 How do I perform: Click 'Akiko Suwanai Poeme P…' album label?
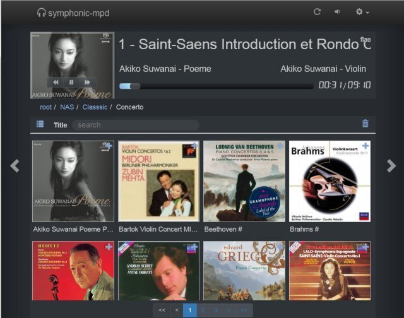coord(73,229)
